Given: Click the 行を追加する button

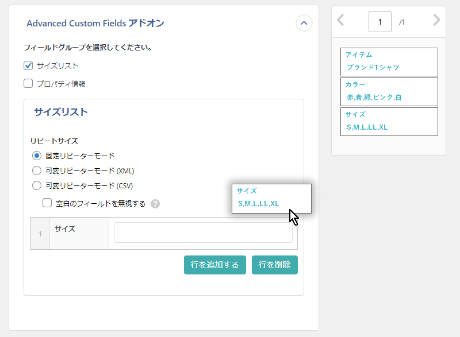Looking at the screenshot, I should (x=214, y=265).
